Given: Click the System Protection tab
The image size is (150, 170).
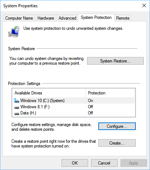Looking at the screenshot, I should click(96, 17).
